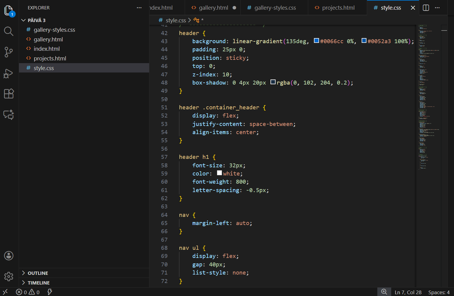The height and width of the screenshot is (296, 454).
Task: Open the Manage settings gear
Action: [x=8, y=277]
